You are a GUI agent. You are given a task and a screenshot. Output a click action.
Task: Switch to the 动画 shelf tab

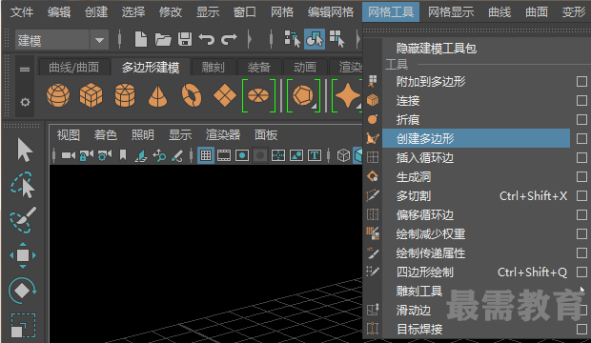305,68
